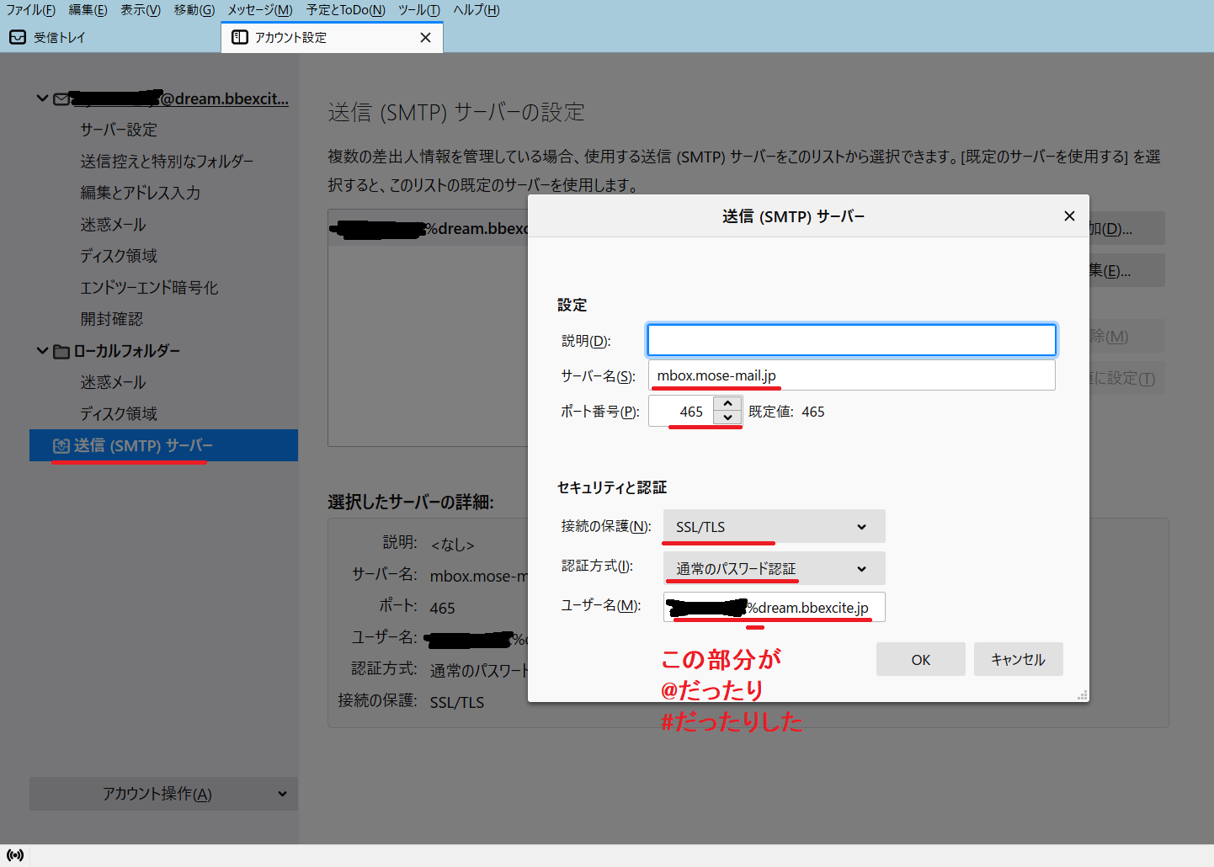
Task: Collapse the dream.bbexcite account tree
Action: coord(42,98)
